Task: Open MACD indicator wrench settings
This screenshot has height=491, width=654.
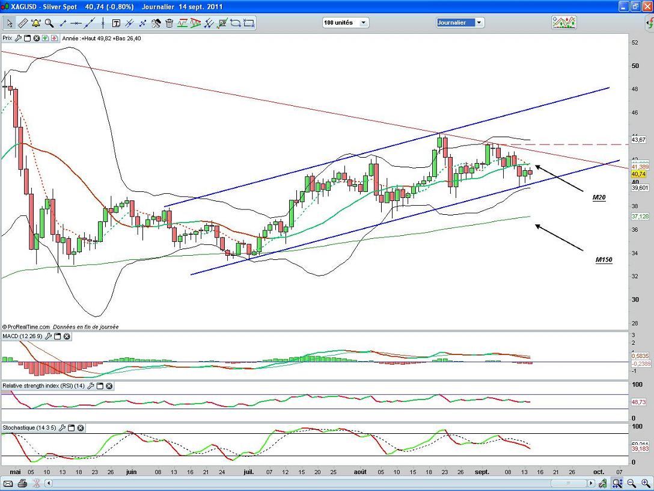Action: [x=48, y=336]
